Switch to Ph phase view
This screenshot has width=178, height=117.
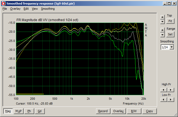[29, 111]
